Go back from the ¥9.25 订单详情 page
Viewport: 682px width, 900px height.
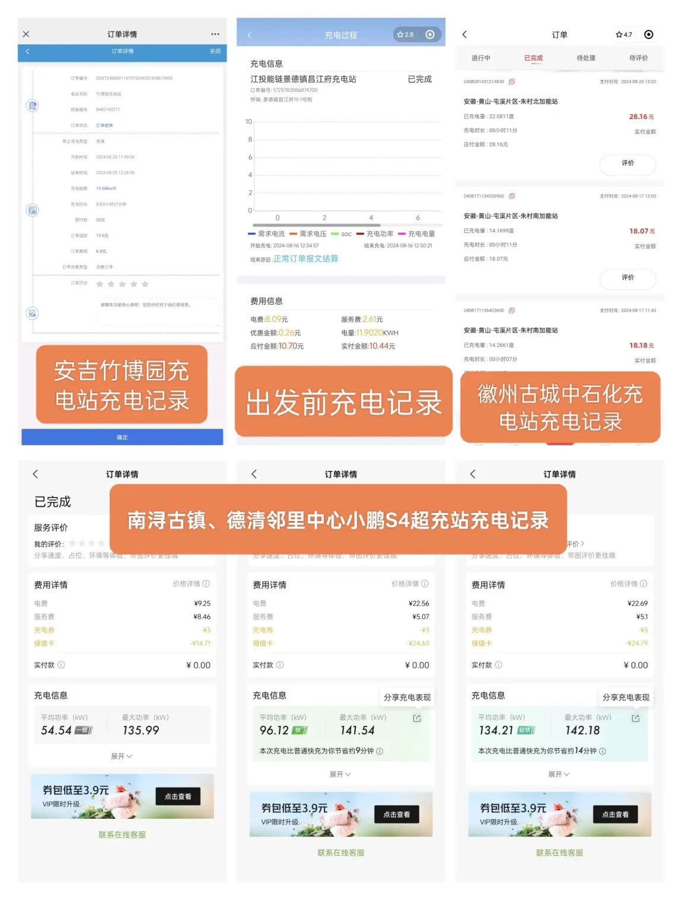click(36, 474)
